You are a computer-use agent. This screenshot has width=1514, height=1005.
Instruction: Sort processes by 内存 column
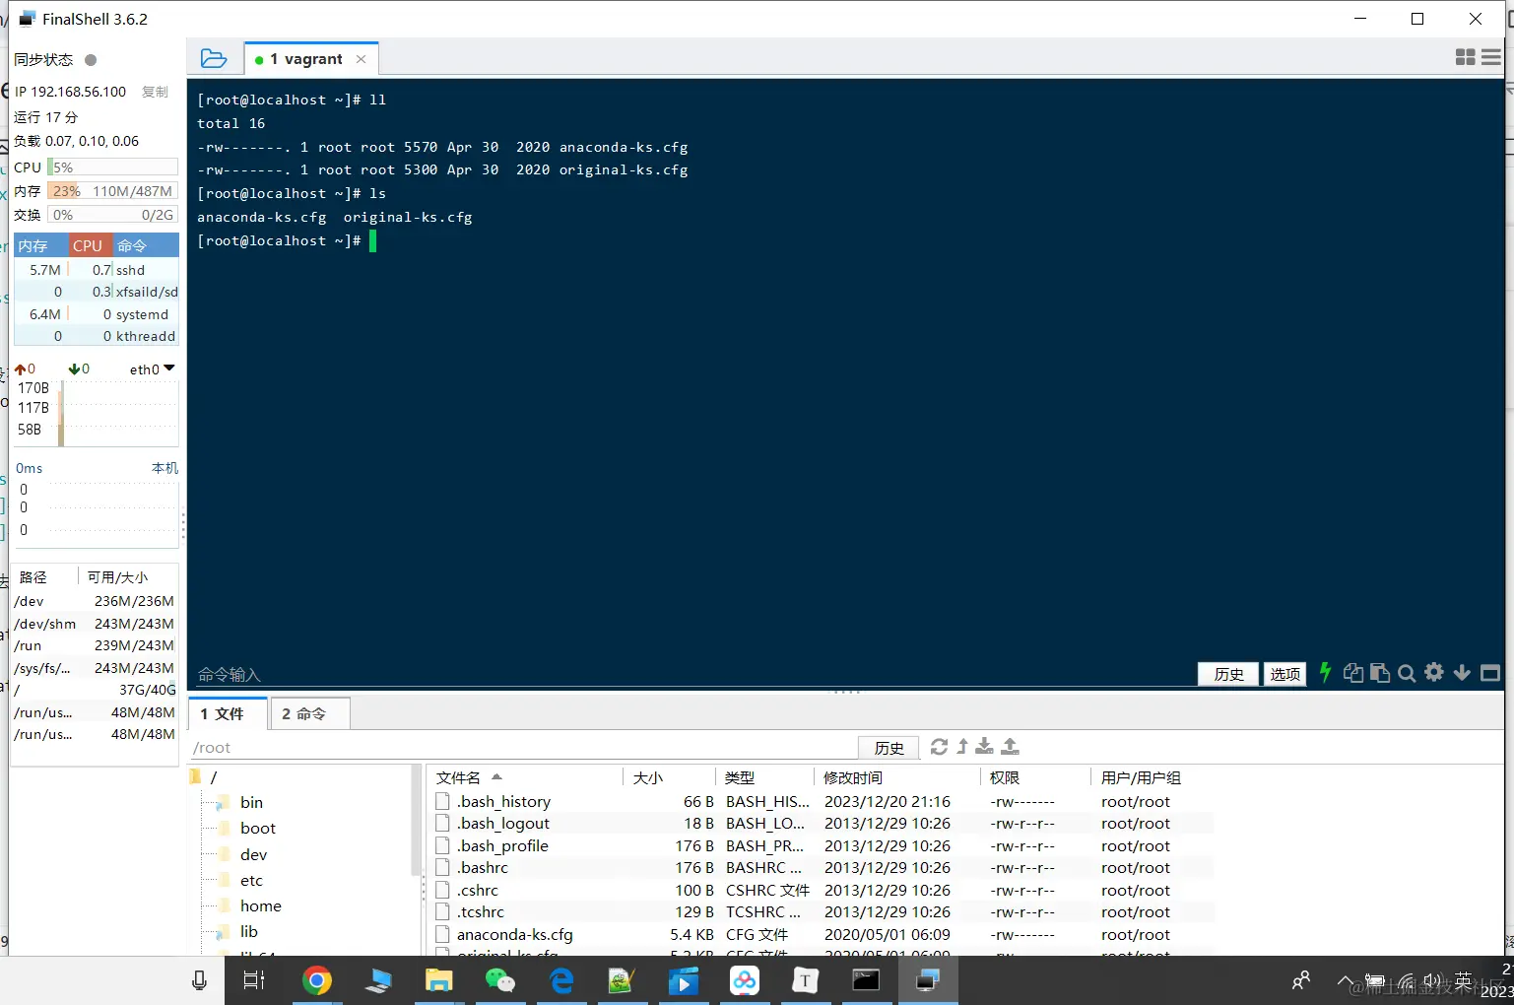[x=40, y=245]
